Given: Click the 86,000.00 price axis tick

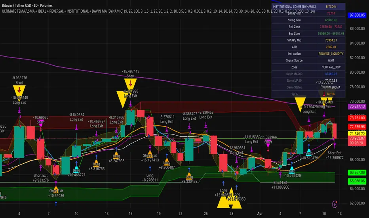Looking at the screenshot, I should click(x=357, y=29).
